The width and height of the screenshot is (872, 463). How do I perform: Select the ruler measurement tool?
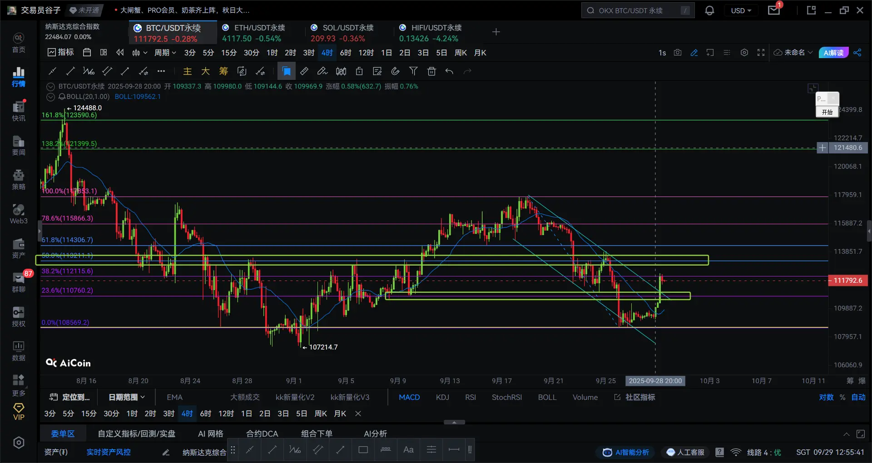tap(304, 71)
